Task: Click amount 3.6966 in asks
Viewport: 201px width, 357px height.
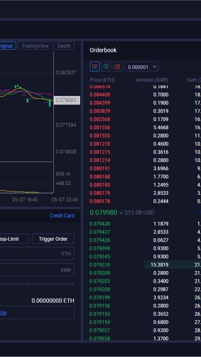Action: coord(161,168)
